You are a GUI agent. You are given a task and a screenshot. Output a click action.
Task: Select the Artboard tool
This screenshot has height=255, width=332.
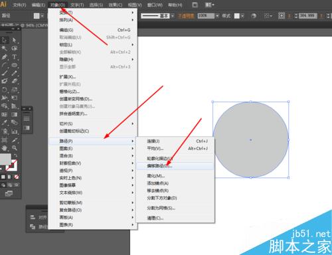(x=4, y=139)
